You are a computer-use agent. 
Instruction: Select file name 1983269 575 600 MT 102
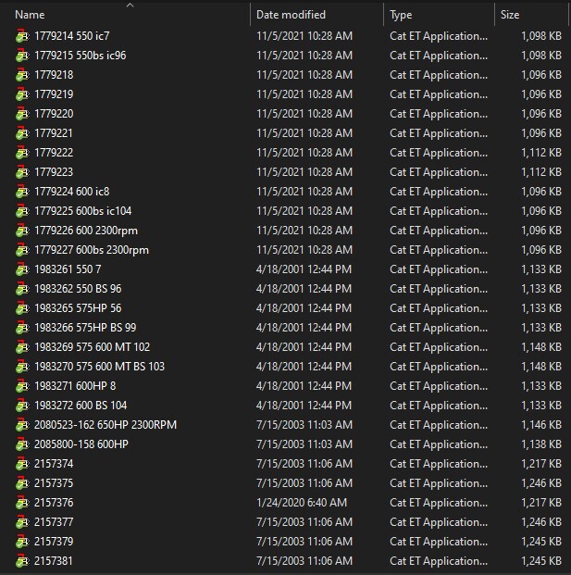click(x=92, y=347)
